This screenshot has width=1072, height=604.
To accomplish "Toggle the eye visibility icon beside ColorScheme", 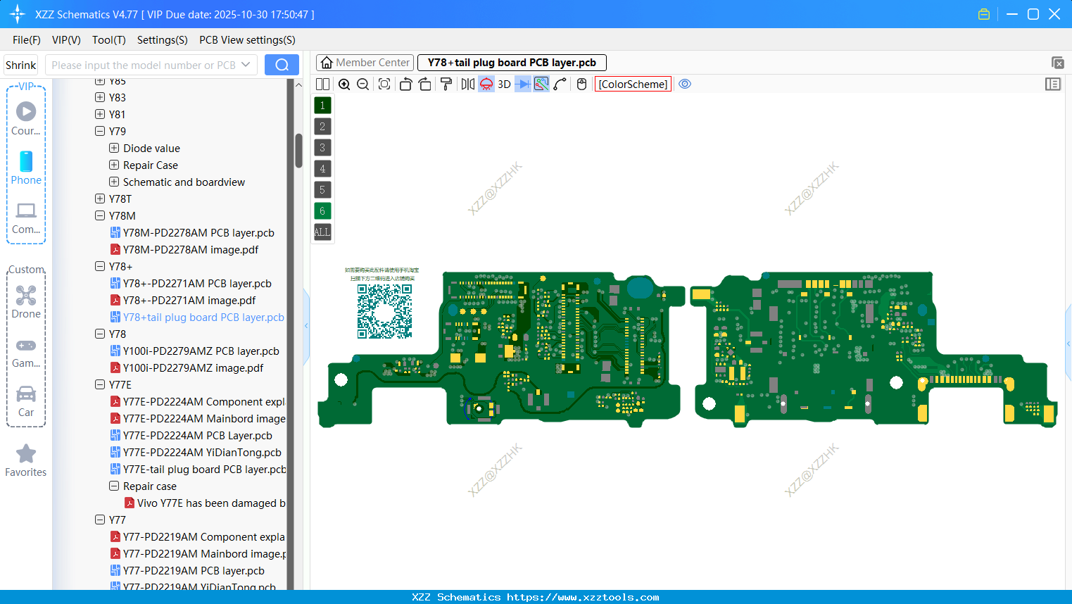I will [x=685, y=84].
